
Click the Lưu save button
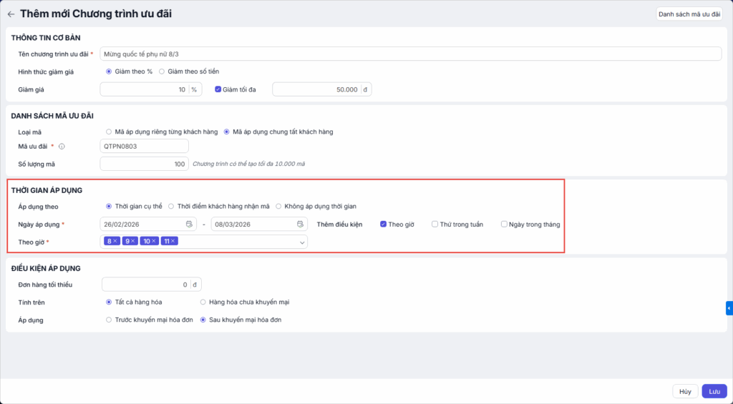pyautogui.click(x=714, y=391)
